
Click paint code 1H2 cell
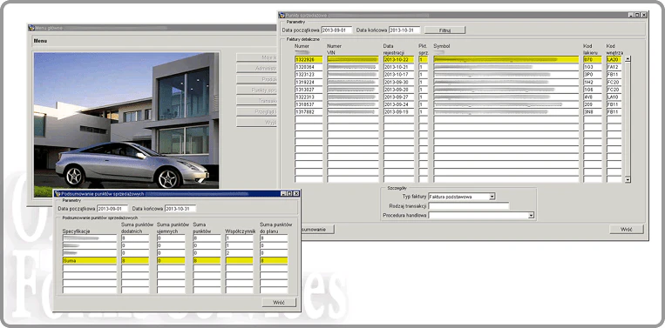(593, 82)
